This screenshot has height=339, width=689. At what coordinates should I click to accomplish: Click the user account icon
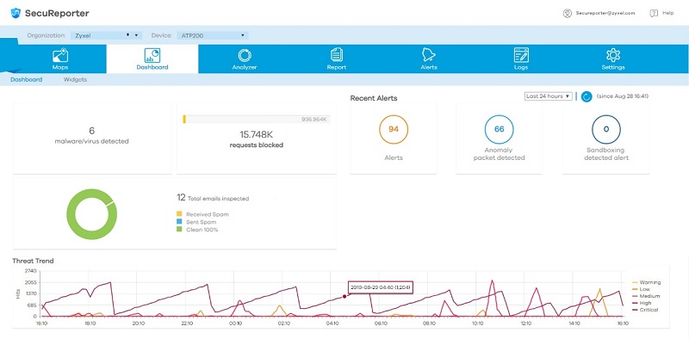(x=568, y=13)
